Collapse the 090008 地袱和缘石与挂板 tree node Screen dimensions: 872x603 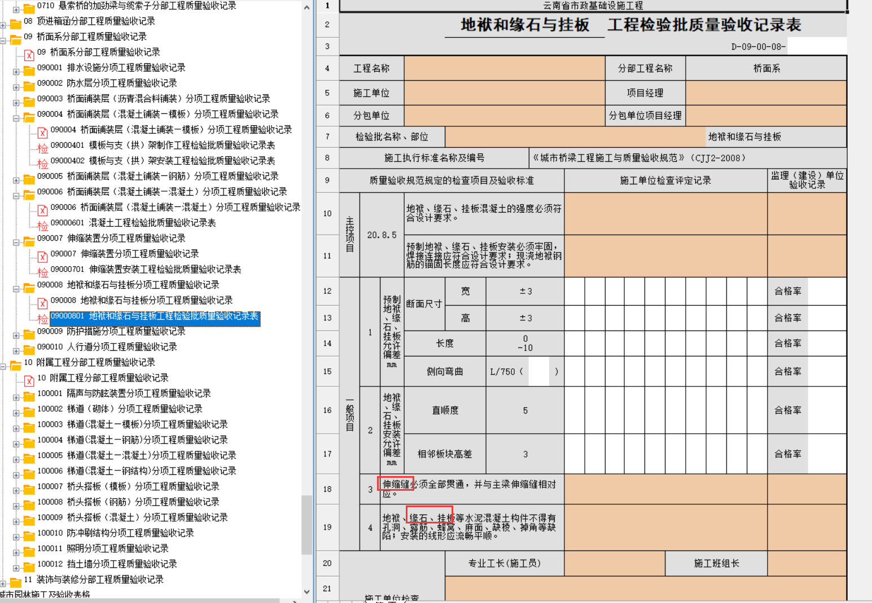16,289
